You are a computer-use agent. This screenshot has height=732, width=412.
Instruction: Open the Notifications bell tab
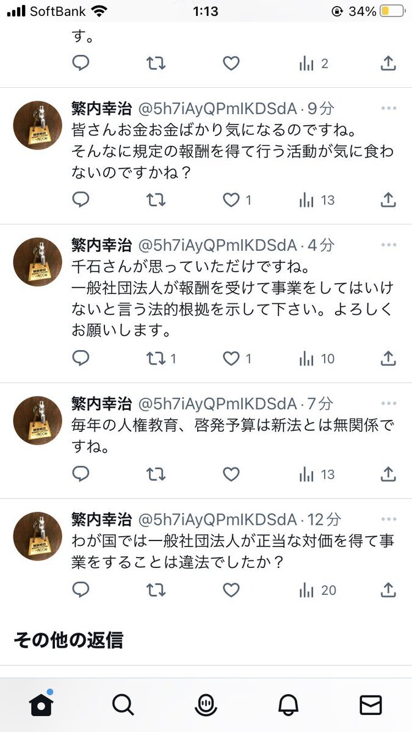click(x=288, y=705)
